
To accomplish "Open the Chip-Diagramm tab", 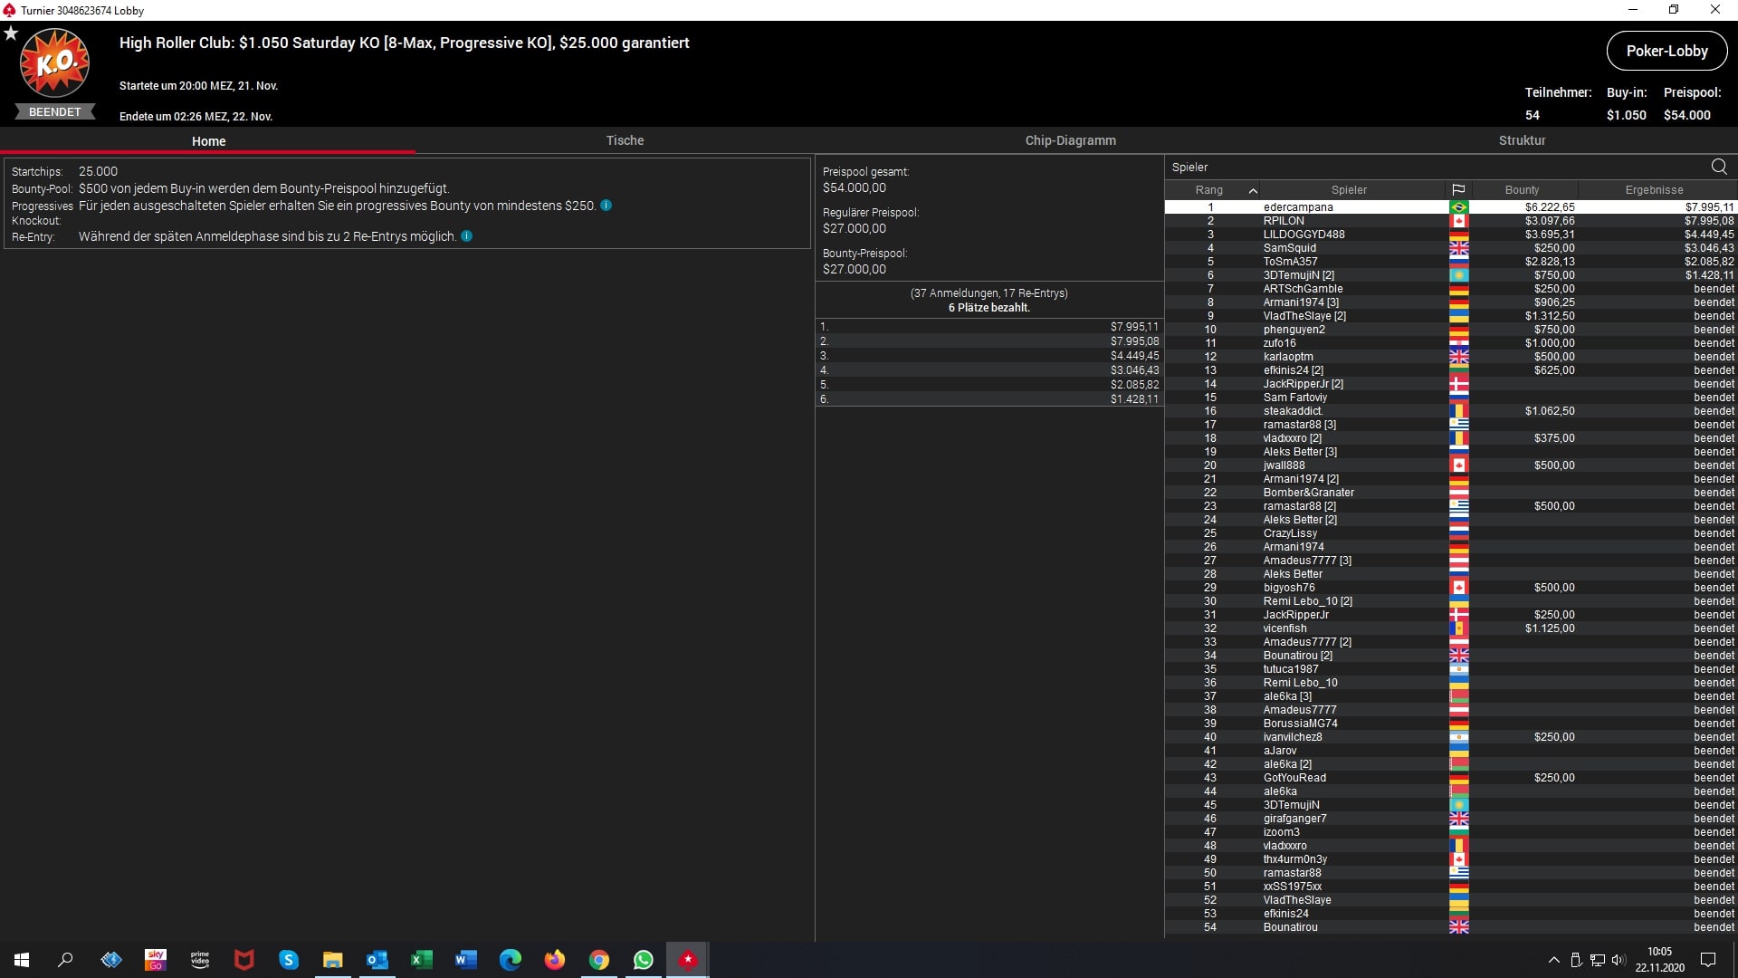I will click(1070, 140).
